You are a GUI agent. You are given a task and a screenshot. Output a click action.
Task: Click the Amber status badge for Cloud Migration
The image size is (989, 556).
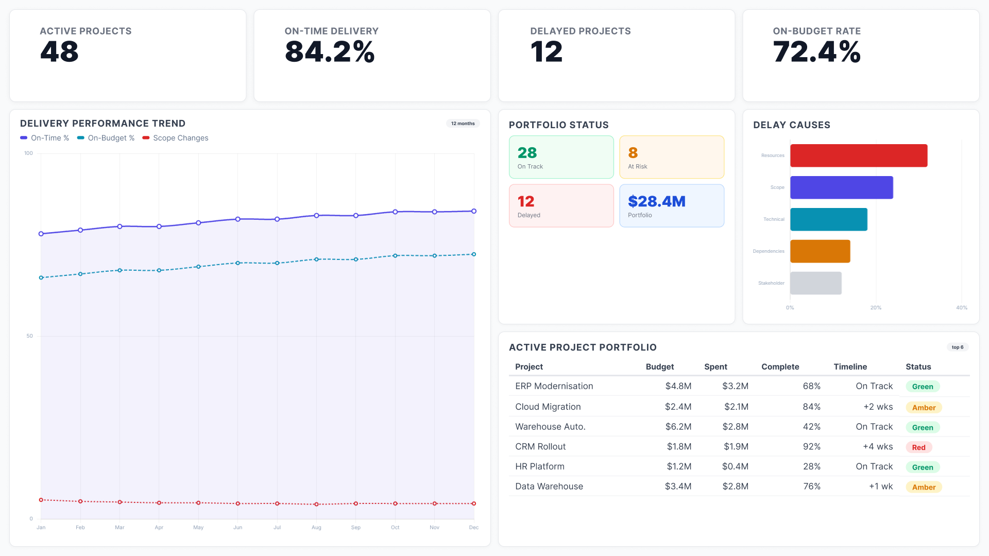point(924,408)
